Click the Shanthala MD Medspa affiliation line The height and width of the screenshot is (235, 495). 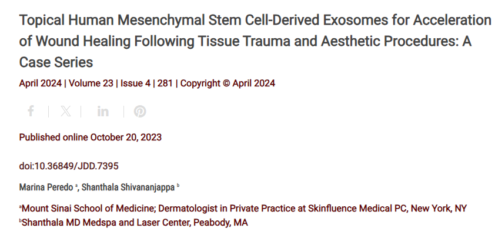pos(135,223)
